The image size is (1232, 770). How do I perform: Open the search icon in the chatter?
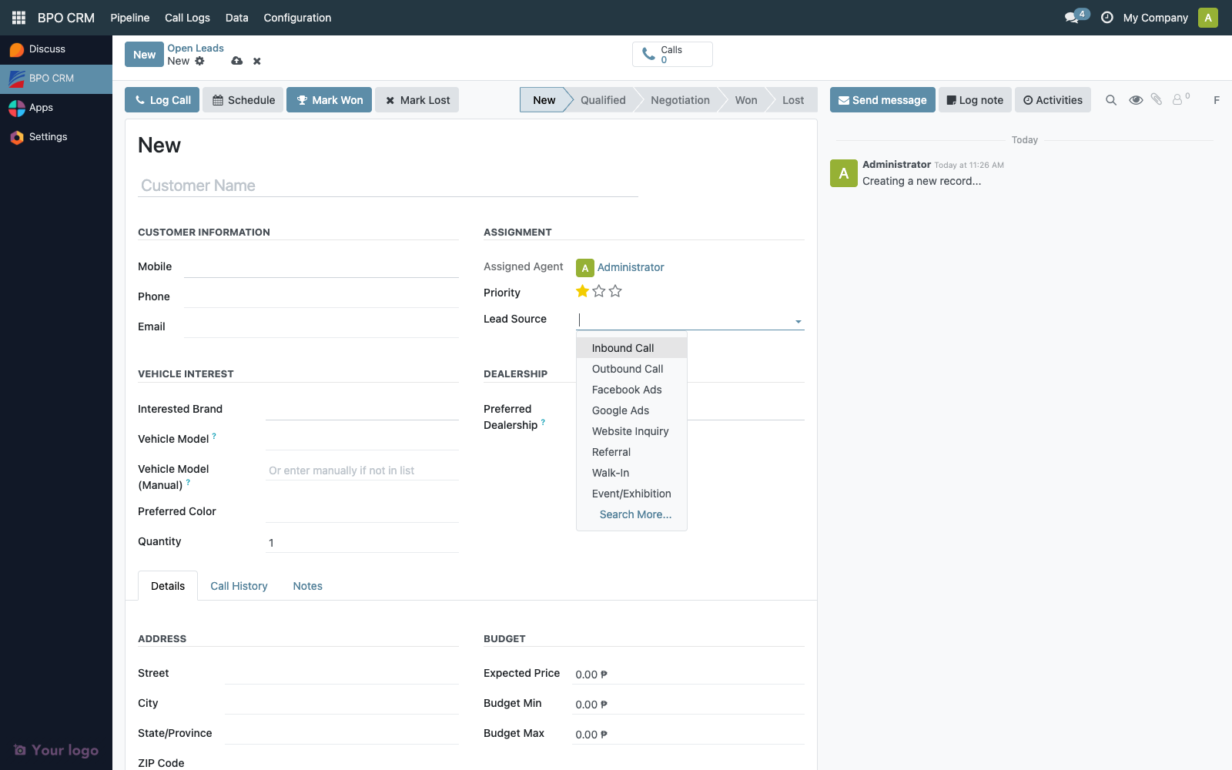1111,99
